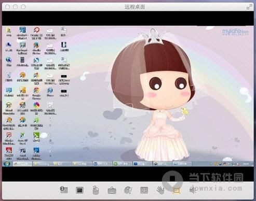The height and width of the screenshot is (201, 256).
Task: Open the session info icon with number badge
Action: pos(64,190)
